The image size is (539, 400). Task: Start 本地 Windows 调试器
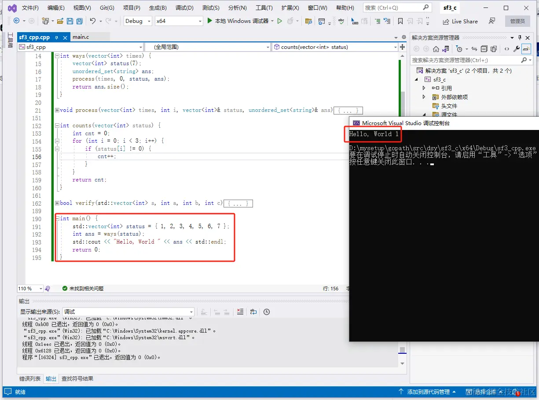point(238,21)
